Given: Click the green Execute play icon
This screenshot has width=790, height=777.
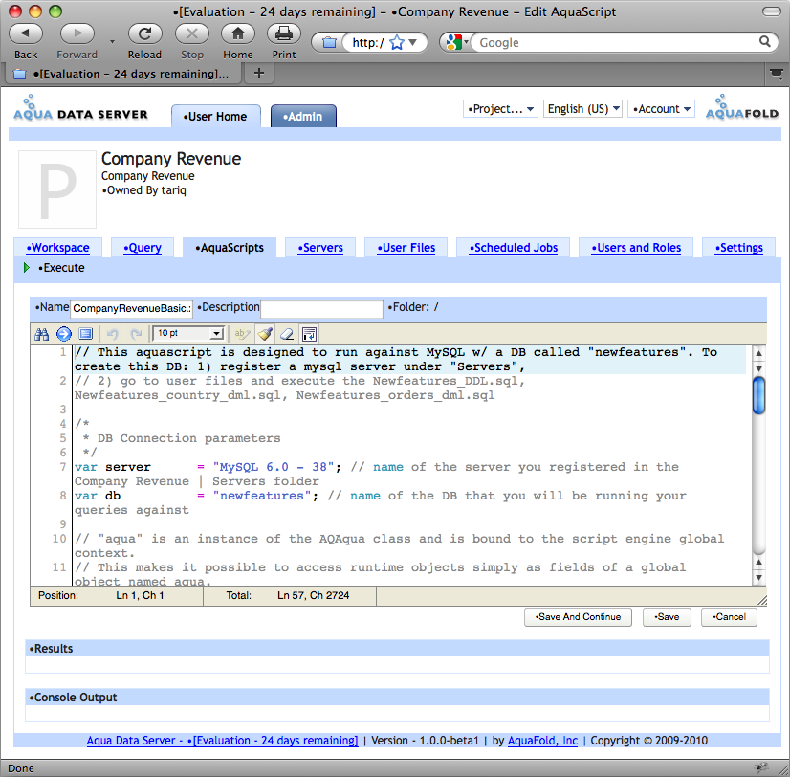Looking at the screenshot, I should [x=27, y=268].
